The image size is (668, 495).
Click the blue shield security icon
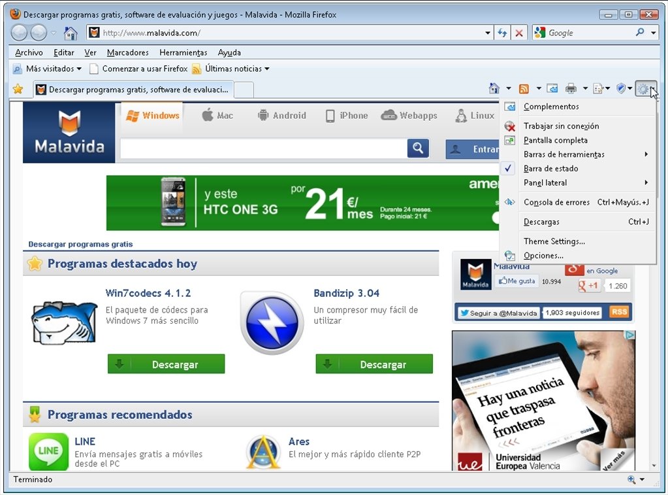pyautogui.click(x=621, y=89)
